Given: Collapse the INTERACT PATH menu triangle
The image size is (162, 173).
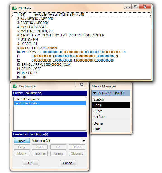Looking at the screenshot, I should coord(94,93).
